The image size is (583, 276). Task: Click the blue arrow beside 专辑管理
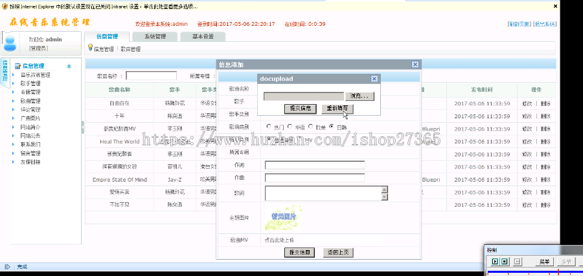click(13, 92)
